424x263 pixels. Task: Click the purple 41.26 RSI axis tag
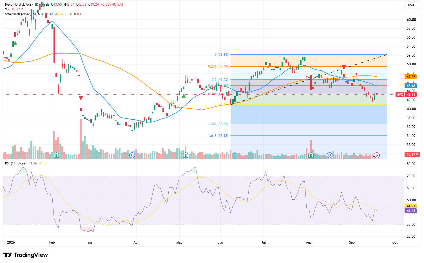(411, 211)
